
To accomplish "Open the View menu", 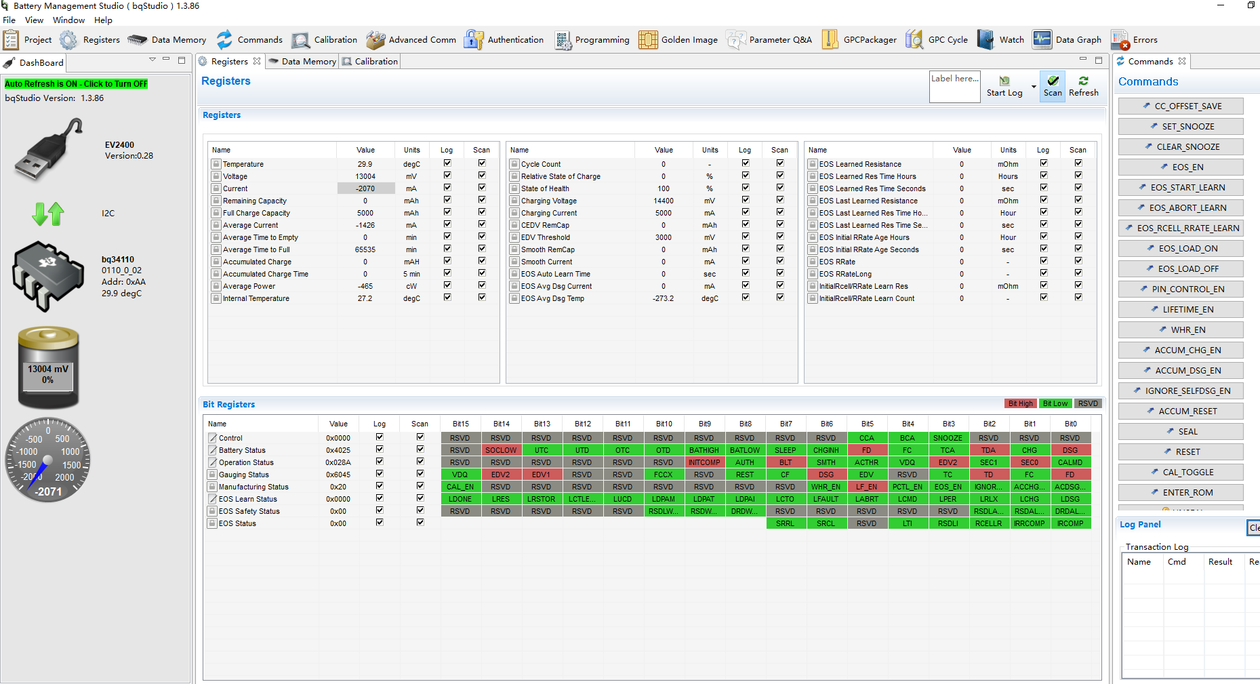I will click(34, 20).
